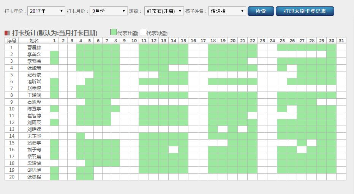The height and width of the screenshot is (194, 354).
Task: Open the 孩子姓名 dropdown showing 请选择
Action: [227, 11]
